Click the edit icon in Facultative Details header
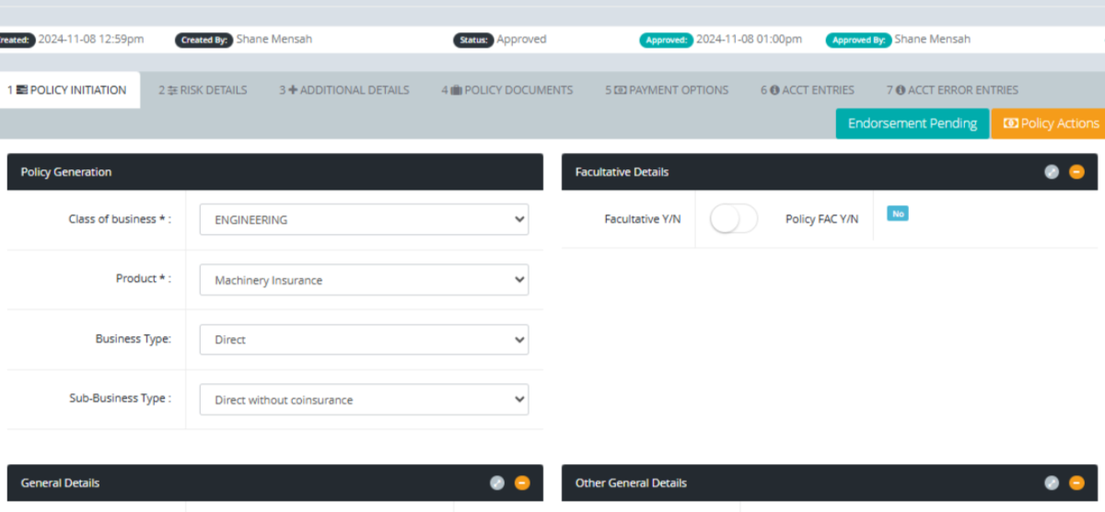Image resolution: width=1105 pixels, height=512 pixels. (1052, 171)
